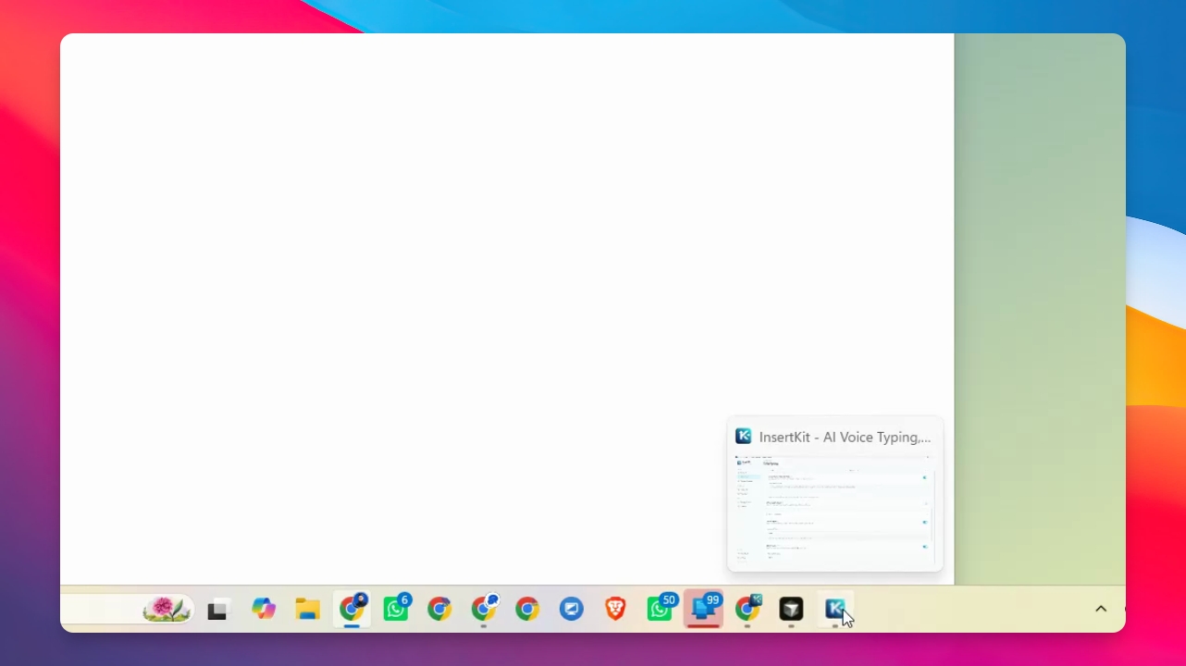
Task: Open the blue round Zoom-style taskbar icon
Action: pos(572,609)
